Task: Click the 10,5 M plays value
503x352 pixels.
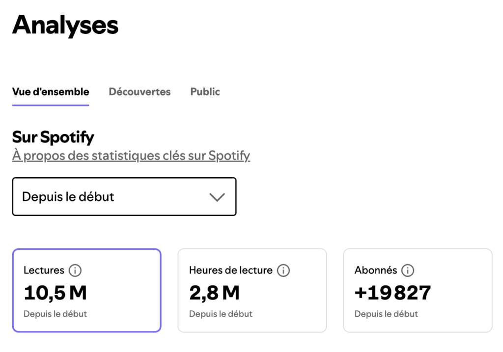Action: point(55,293)
